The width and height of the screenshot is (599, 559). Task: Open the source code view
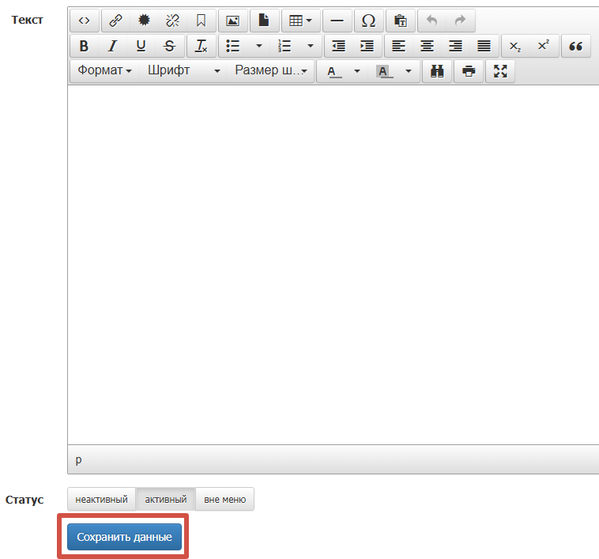pyautogui.click(x=85, y=21)
